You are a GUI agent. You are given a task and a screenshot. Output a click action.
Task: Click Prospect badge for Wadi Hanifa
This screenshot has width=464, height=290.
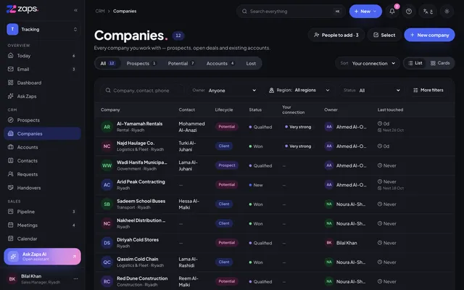point(227,165)
